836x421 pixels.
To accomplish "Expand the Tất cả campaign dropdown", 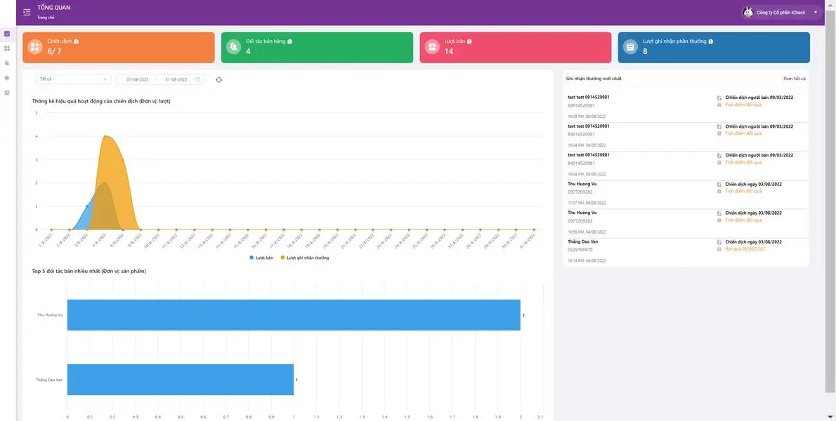I will pyautogui.click(x=73, y=79).
